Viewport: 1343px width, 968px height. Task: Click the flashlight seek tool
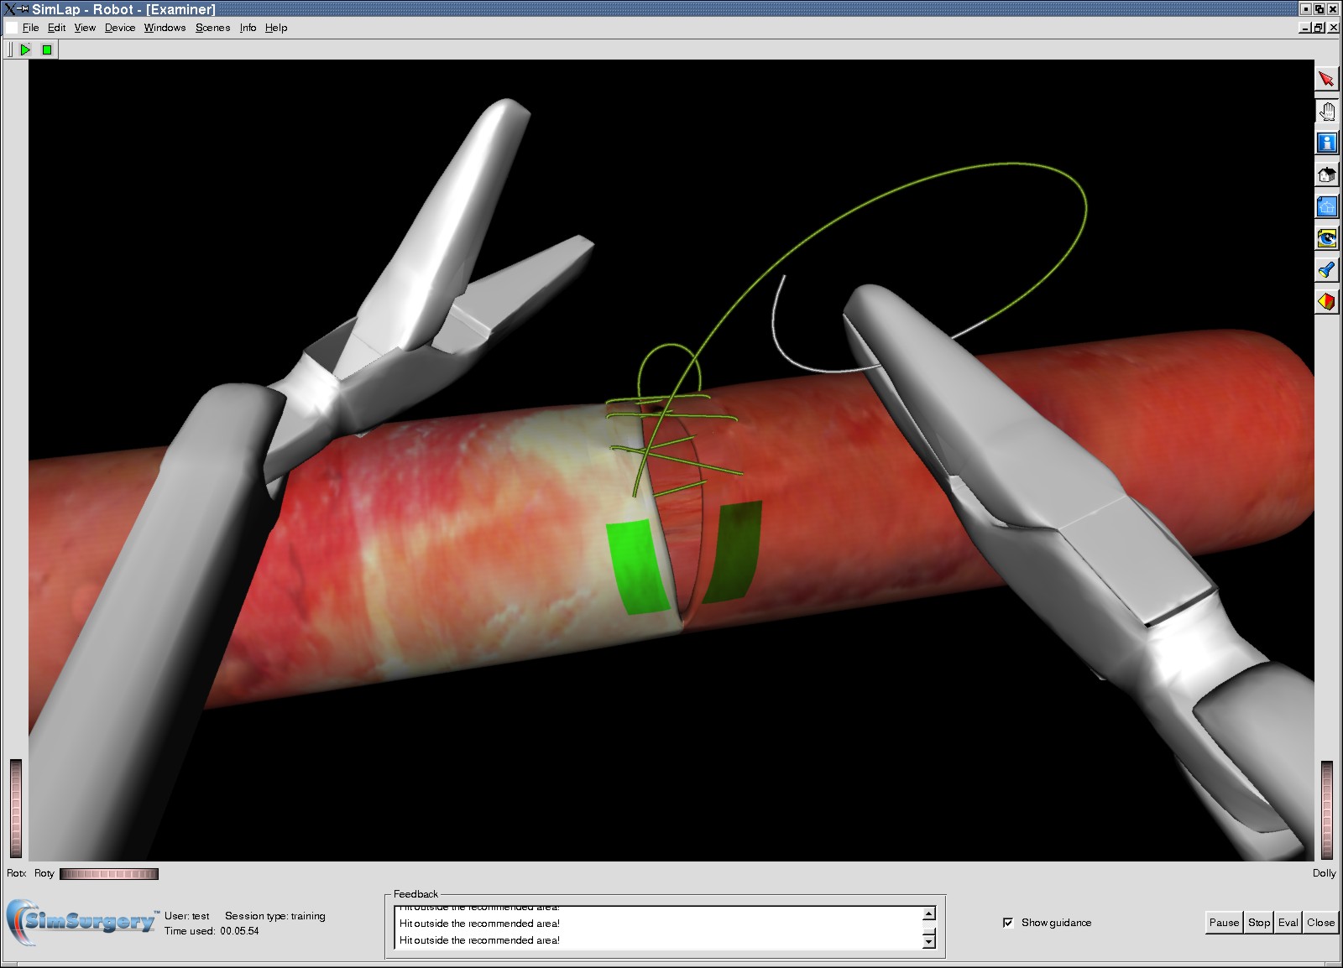(1326, 270)
